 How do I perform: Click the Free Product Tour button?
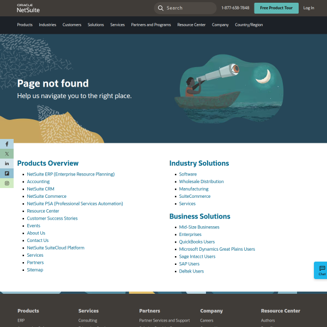click(276, 8)
